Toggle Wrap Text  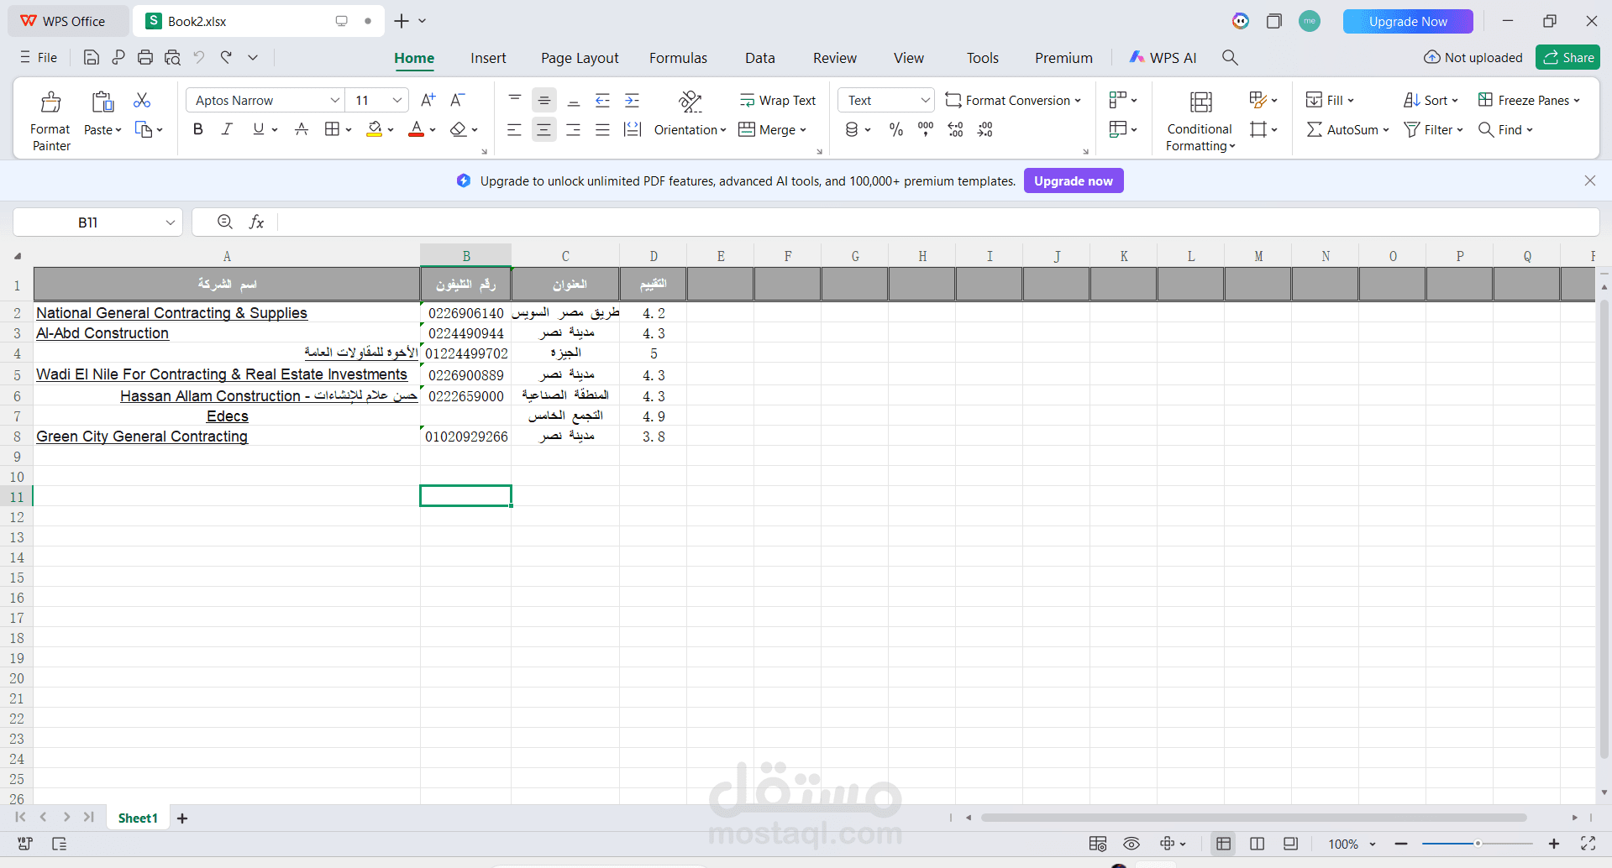tap(777, 101)
